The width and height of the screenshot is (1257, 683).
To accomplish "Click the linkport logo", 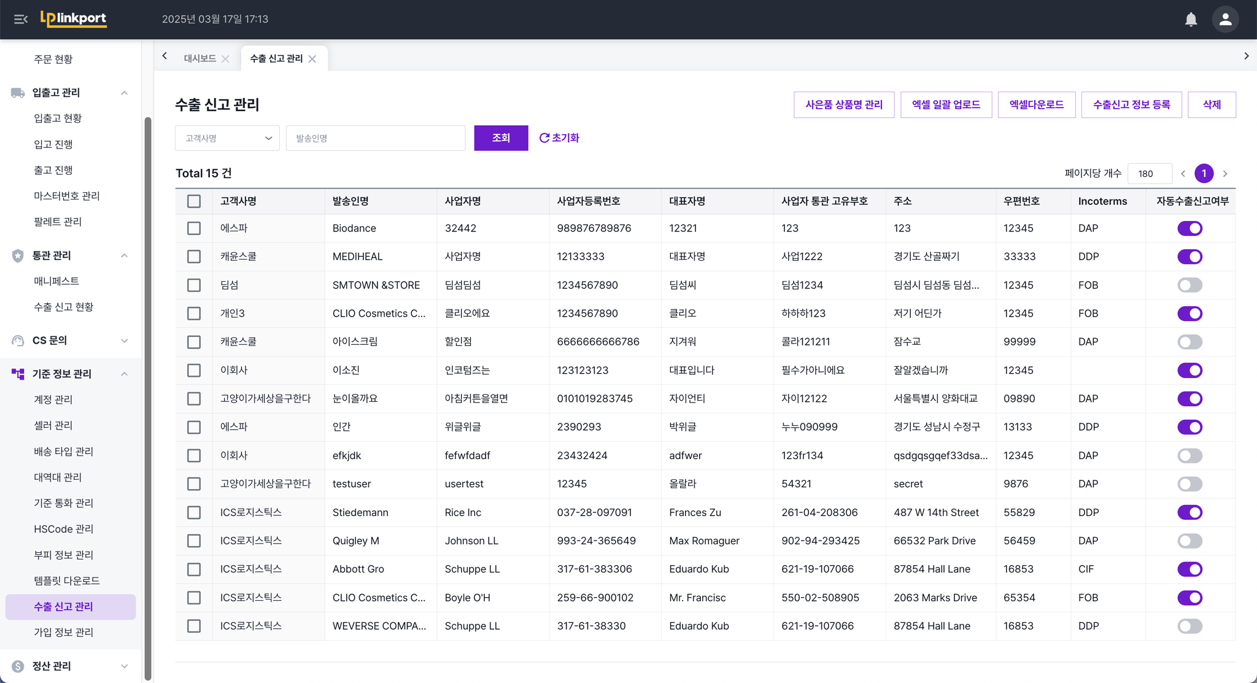I will coord(74,19).
